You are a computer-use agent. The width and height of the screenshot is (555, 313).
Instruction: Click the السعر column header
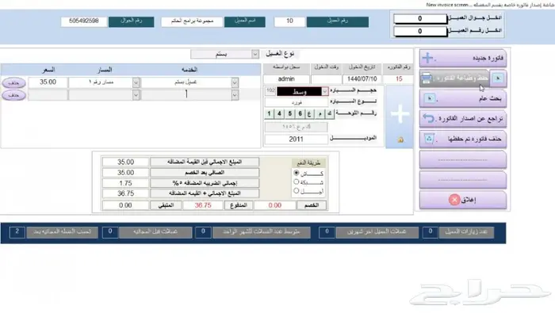48,70
